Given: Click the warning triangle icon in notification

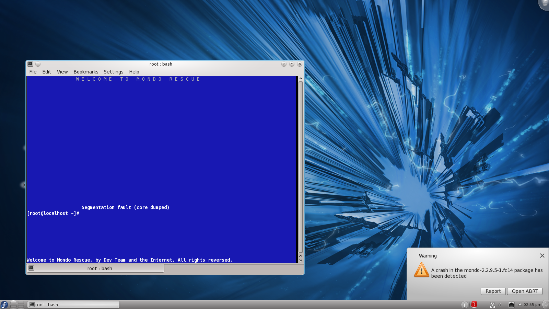Looking at the screenshot, I should (x=421, y=270).
